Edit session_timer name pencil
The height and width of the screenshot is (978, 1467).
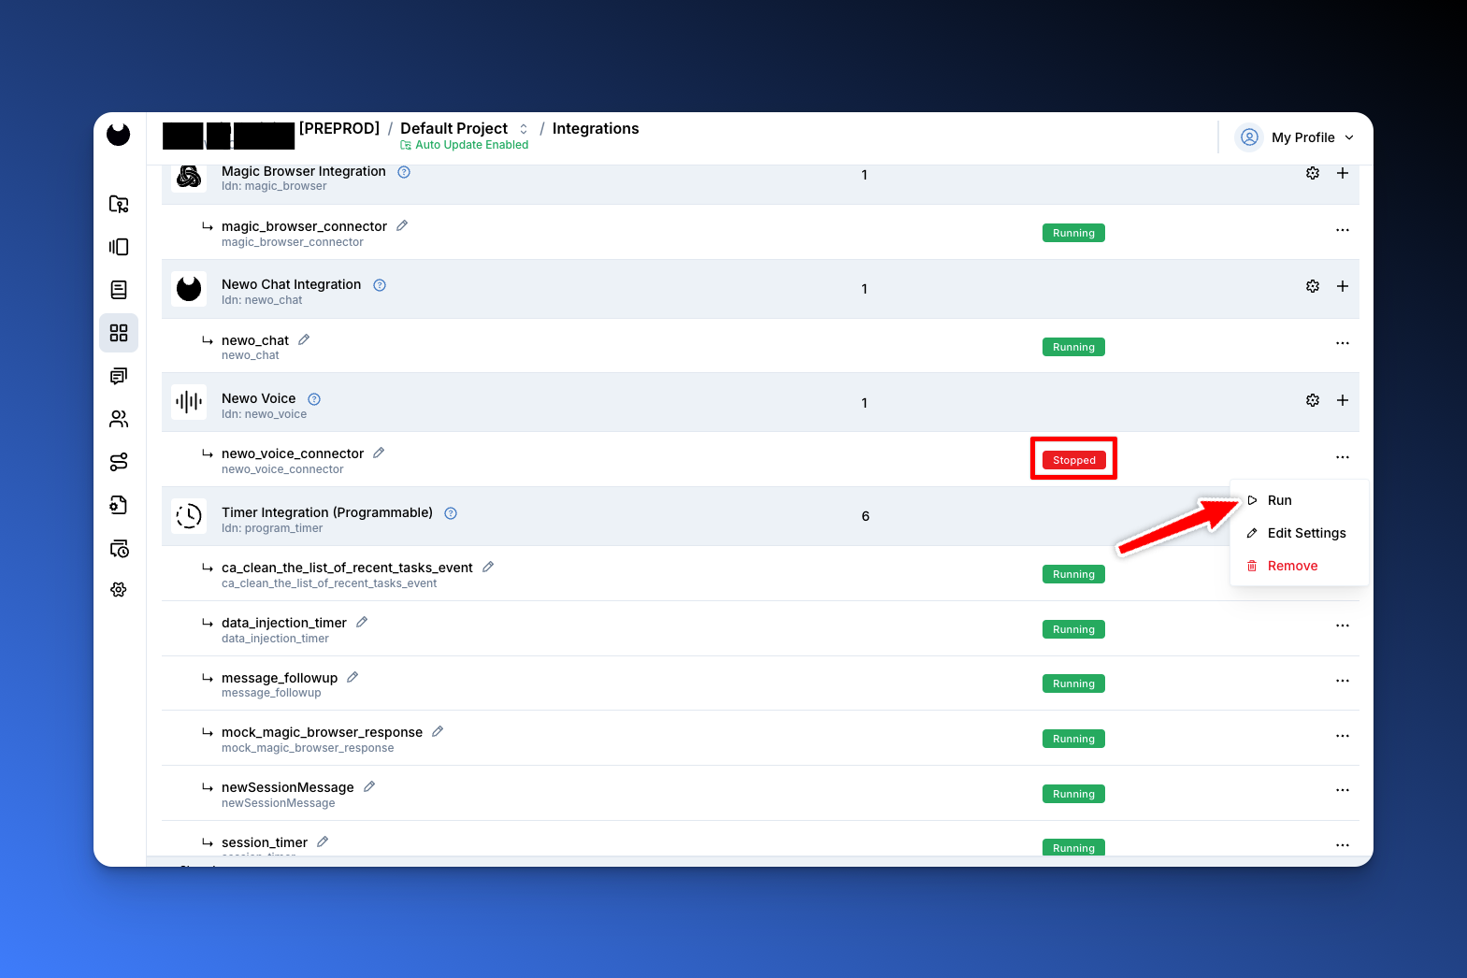pyautogui.click(x=323, y=841)
